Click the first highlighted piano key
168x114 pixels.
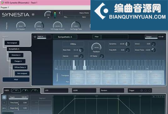click(74, 65)
